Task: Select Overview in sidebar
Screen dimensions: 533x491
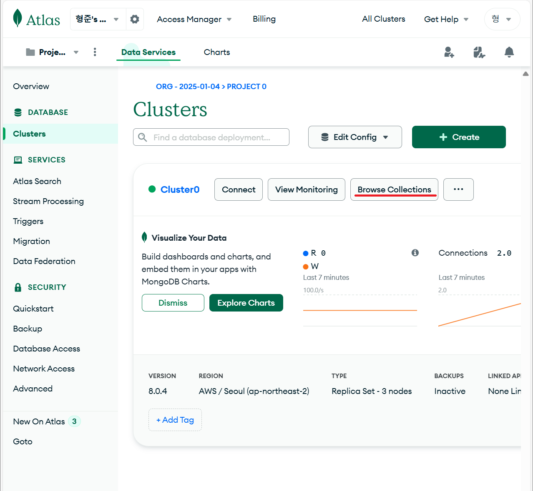Action: [x=31, y=86]
